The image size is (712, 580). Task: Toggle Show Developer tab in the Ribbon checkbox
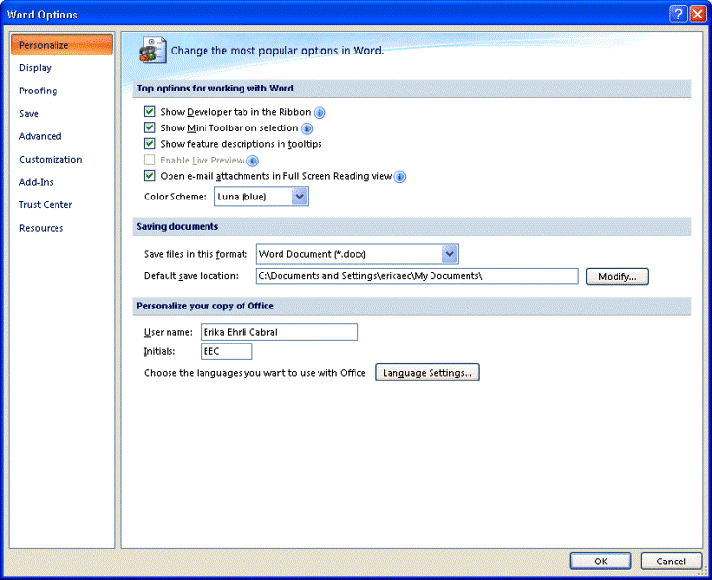coord(149,111)
